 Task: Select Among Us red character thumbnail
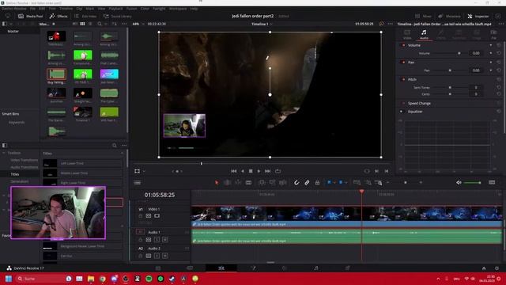[56, 36]
